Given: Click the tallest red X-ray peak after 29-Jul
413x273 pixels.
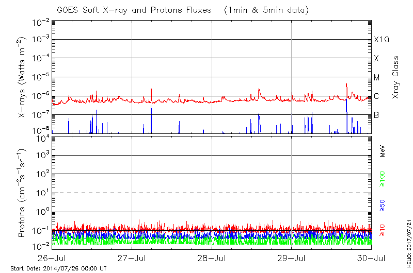Looking at the screenshot, I should click(346, 84).
